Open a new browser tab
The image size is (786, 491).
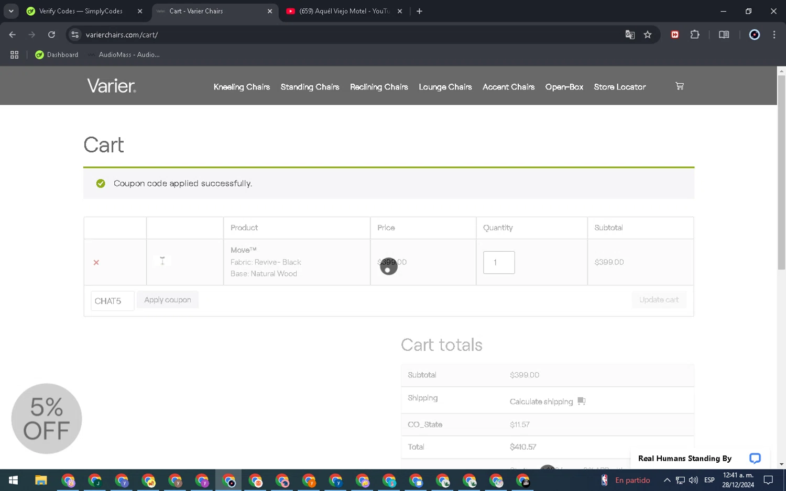(419, 11)
